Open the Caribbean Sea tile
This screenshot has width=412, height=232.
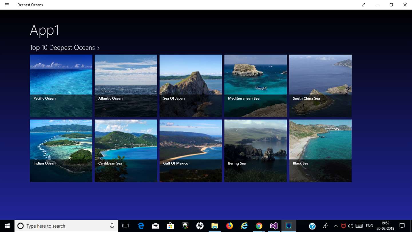126,151
